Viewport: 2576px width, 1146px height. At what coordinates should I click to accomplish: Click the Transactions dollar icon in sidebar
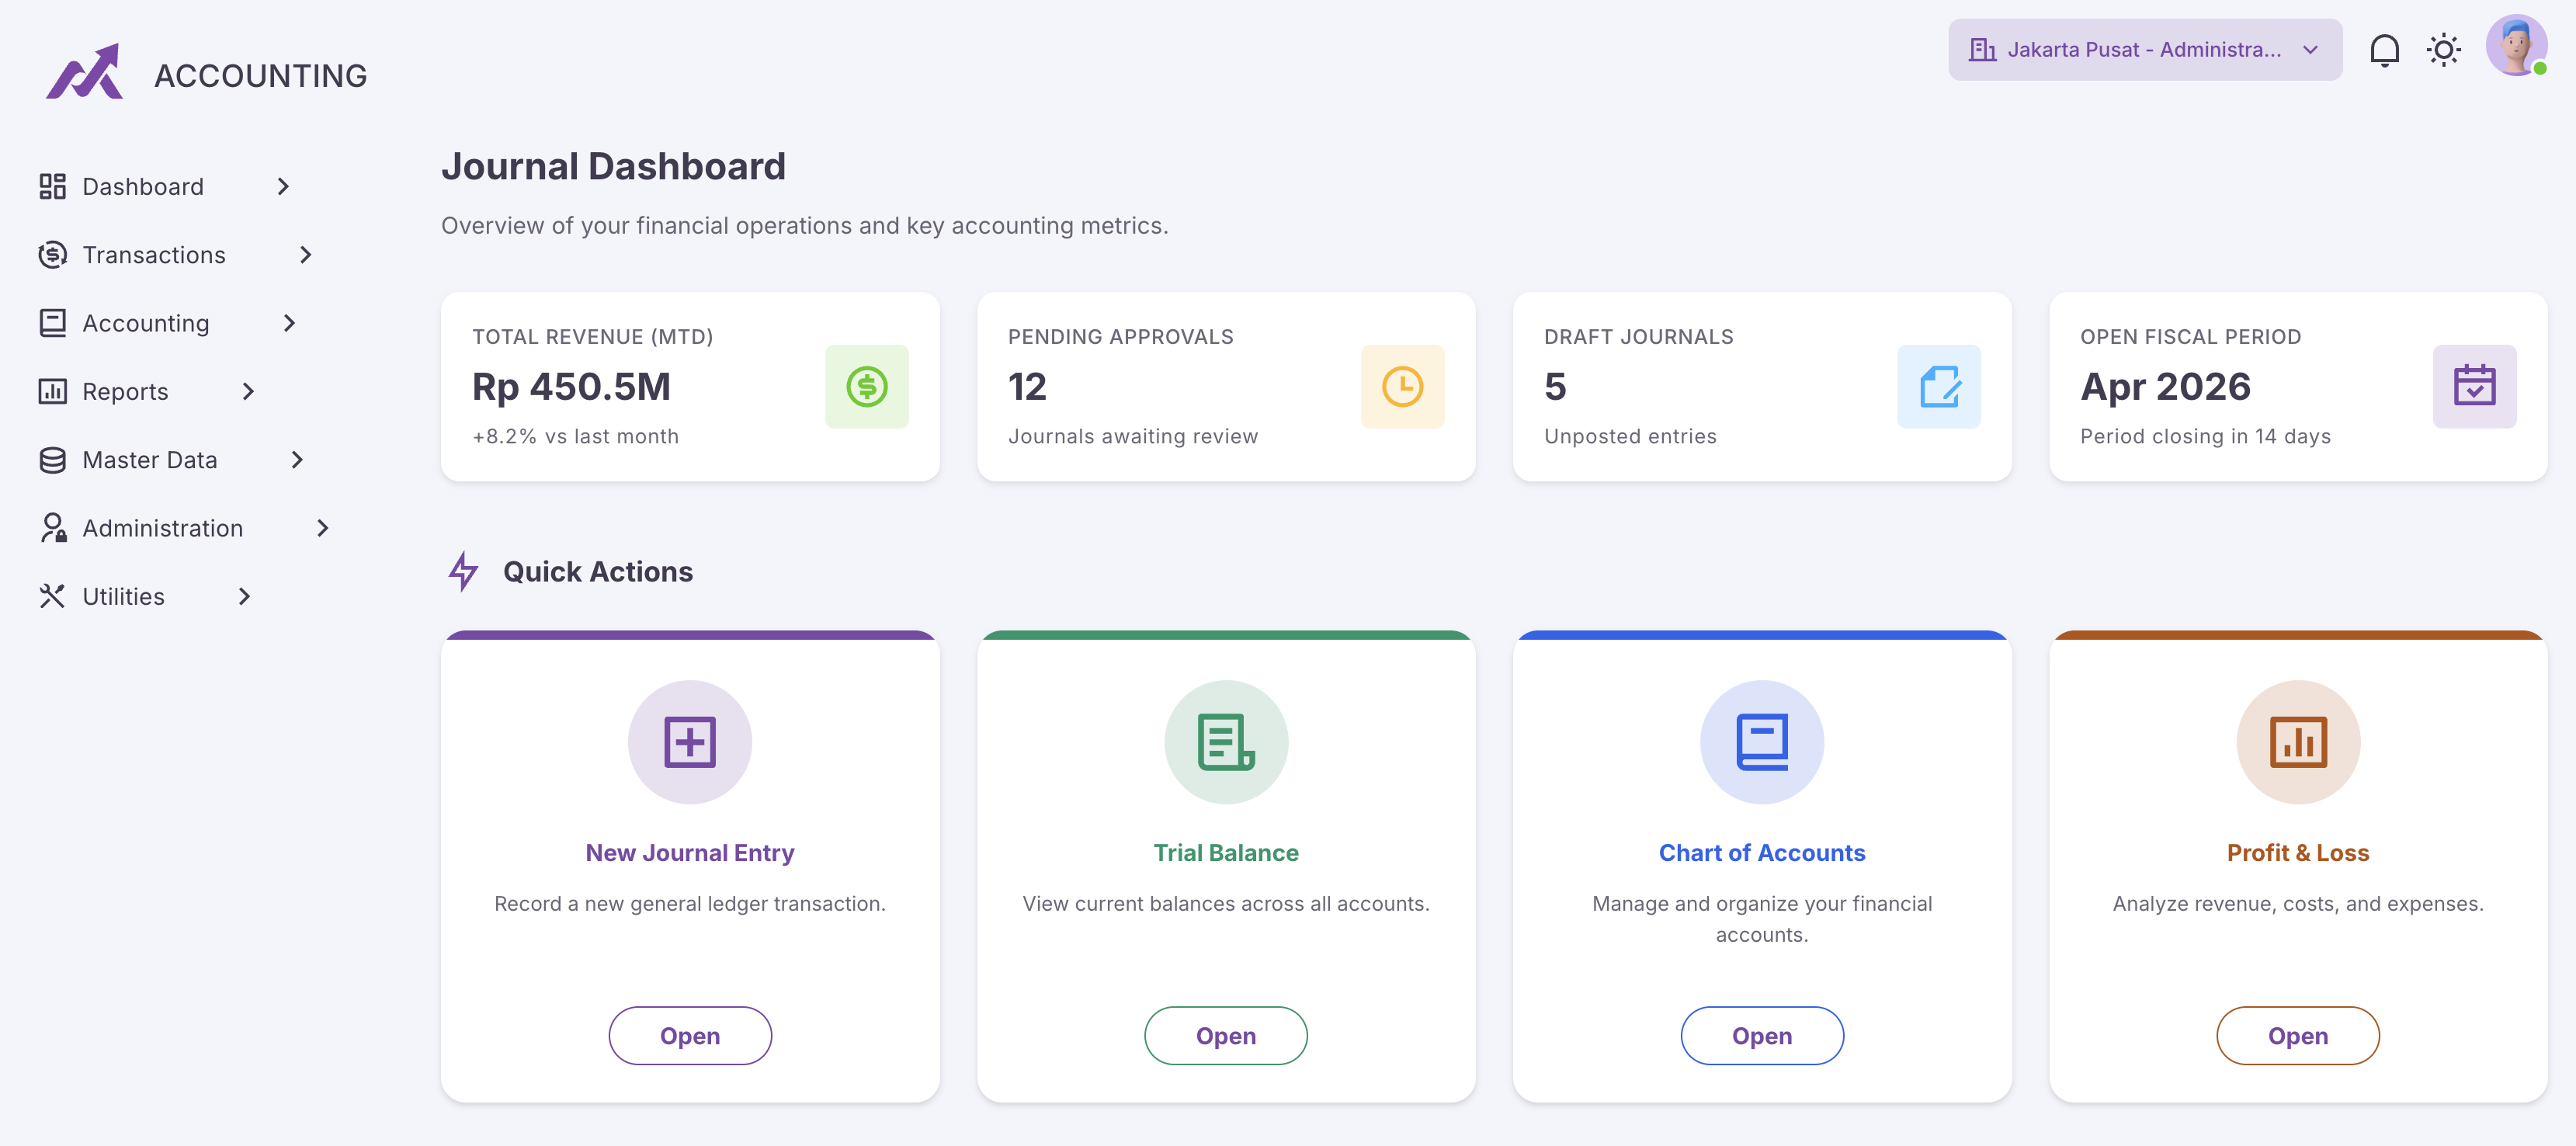point(52,255)
